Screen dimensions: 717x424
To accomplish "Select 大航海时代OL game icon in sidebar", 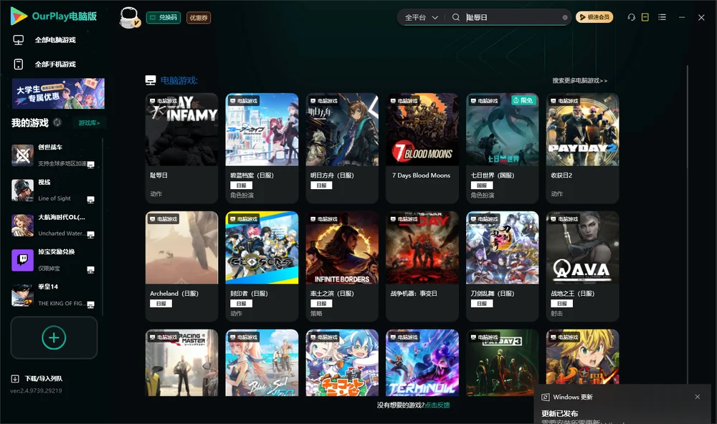I will click(x=22, y=225).
